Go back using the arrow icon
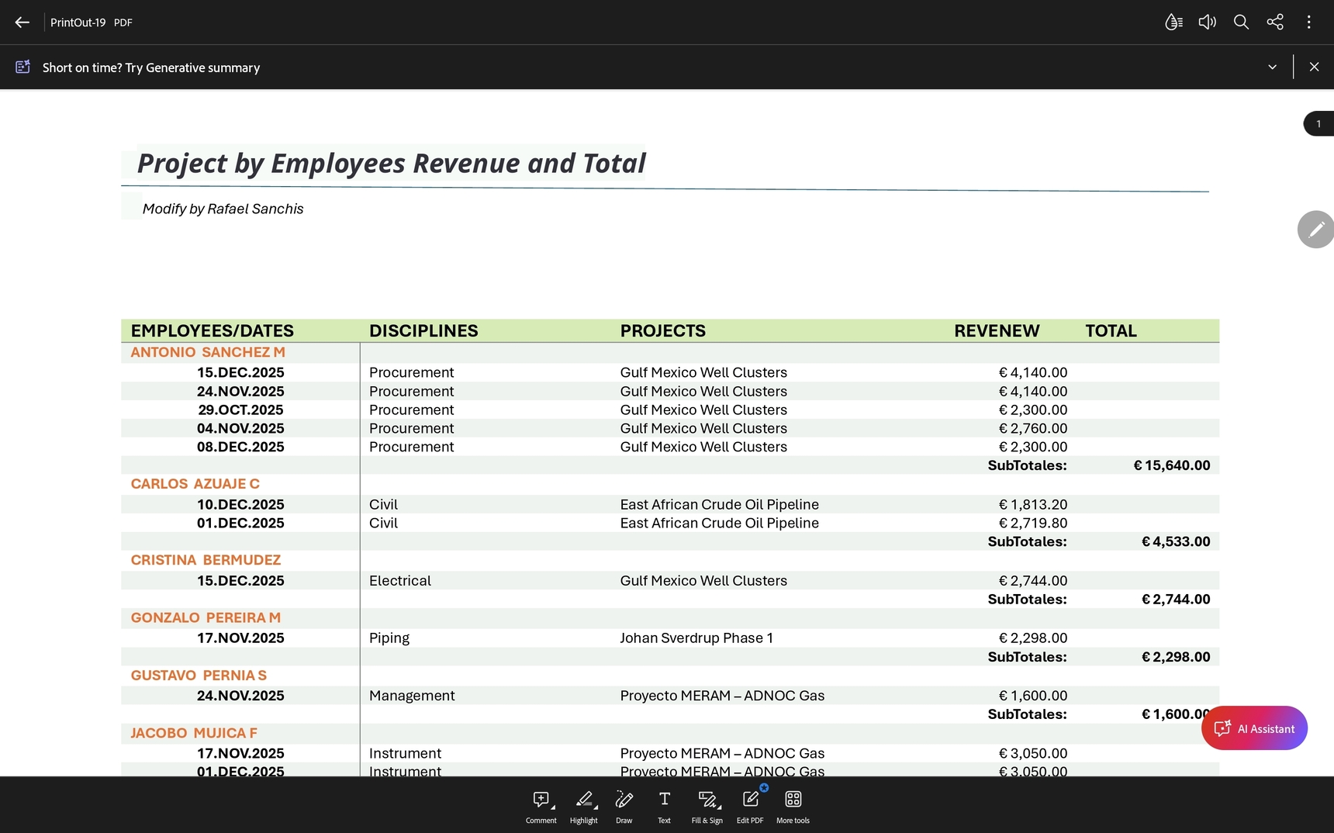 coord(22,22)
